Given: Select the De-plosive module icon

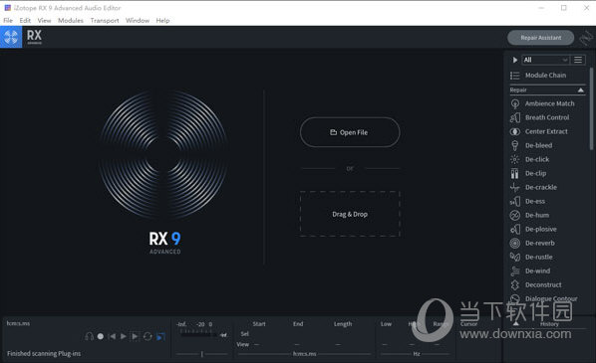Looking at the screenshot, I should click(515, 229).
